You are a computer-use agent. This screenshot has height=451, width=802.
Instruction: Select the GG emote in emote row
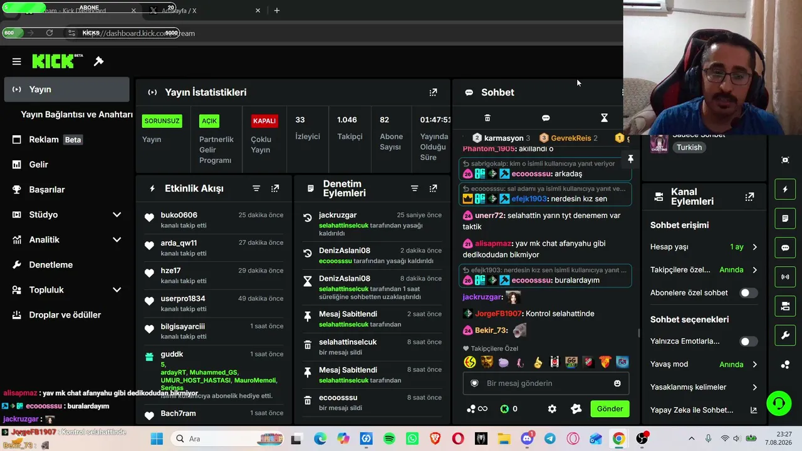[x=571, y=362]
